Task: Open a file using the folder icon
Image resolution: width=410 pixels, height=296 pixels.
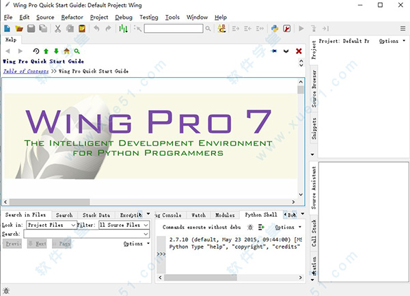Action: (19, 28)
